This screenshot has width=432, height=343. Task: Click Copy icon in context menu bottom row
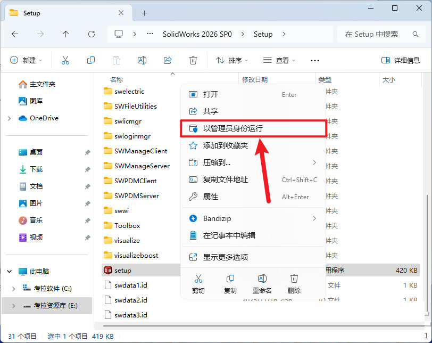pos(230,283)
